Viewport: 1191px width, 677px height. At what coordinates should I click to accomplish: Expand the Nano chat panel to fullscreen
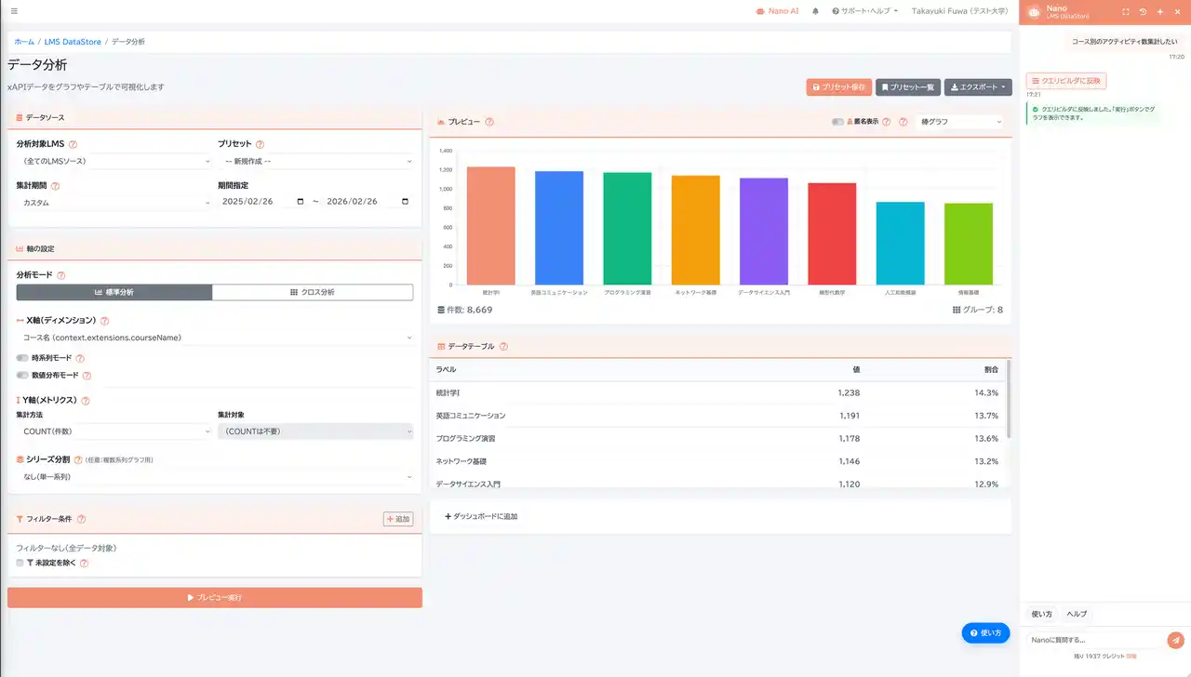click(1126, 12)
